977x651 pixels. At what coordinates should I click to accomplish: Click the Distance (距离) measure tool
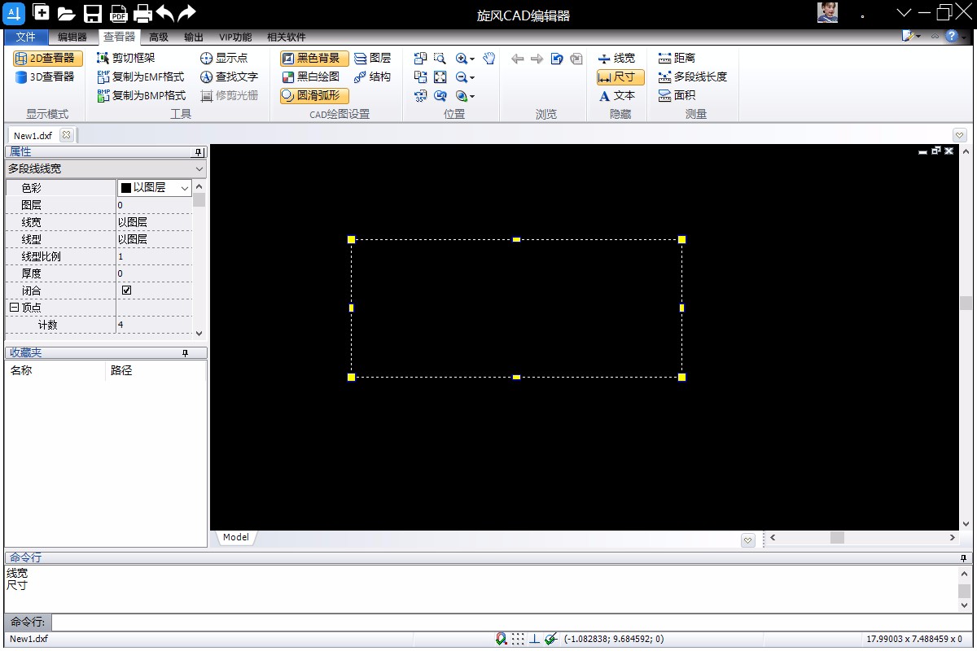(x=677, y=59)
